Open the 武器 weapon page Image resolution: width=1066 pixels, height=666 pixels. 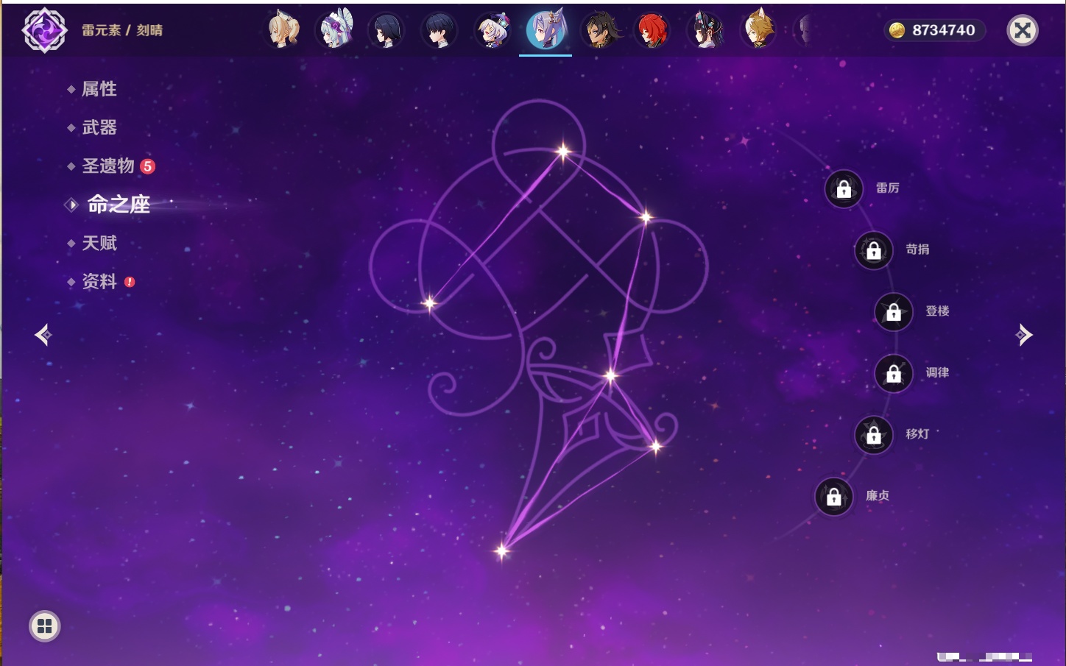[x=99, y=127]
